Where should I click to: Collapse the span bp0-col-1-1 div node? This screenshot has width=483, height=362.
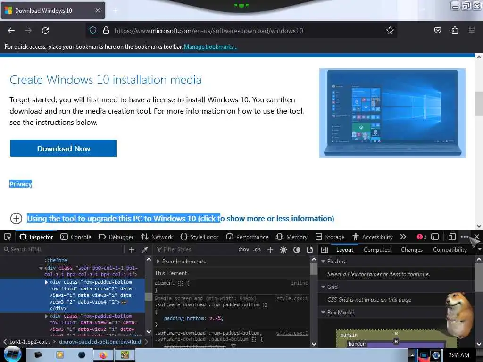(41, 268)
